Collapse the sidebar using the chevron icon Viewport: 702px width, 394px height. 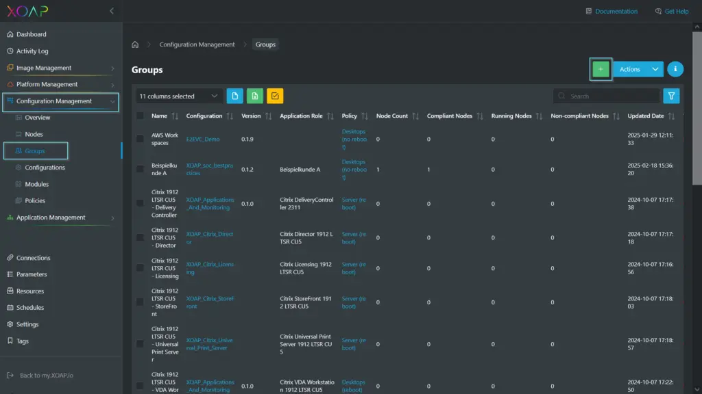pos(112,10)
